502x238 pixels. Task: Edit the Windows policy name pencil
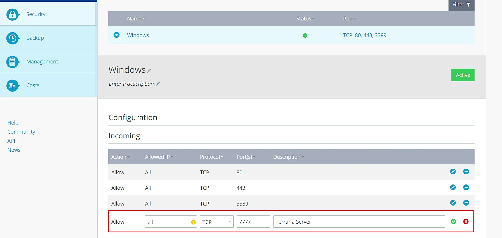pyautogui.click(x=149, y=70)
